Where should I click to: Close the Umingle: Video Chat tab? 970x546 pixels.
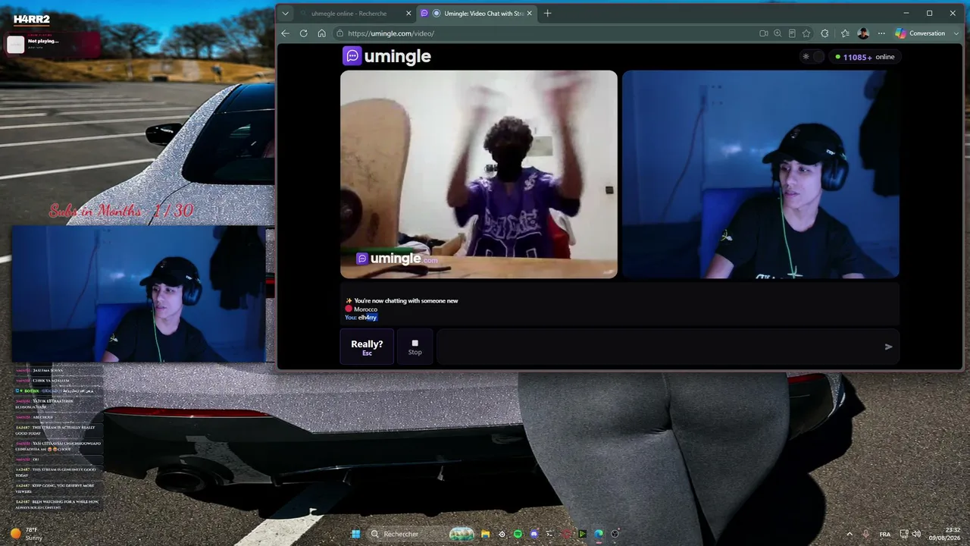click(x=530, y=13)
